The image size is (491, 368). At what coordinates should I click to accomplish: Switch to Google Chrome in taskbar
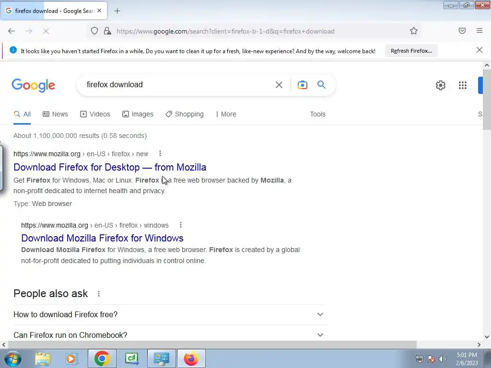pos(102,358)
